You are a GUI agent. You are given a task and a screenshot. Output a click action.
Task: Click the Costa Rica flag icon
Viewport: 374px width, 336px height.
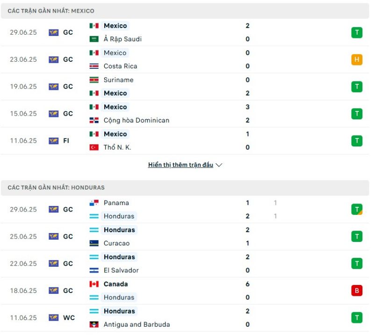[x=94, y=66]
